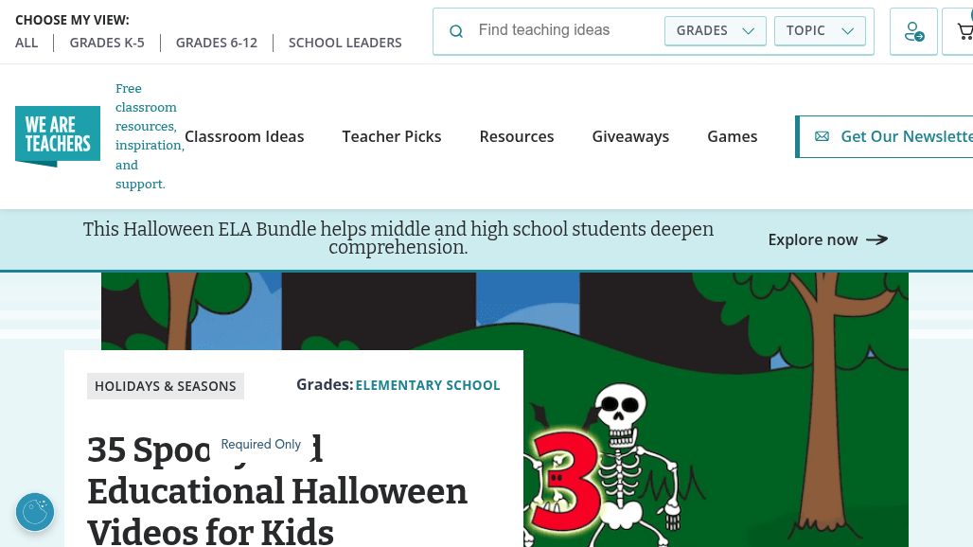
Task: Open the Games menu
Action: tap(733, 136)
